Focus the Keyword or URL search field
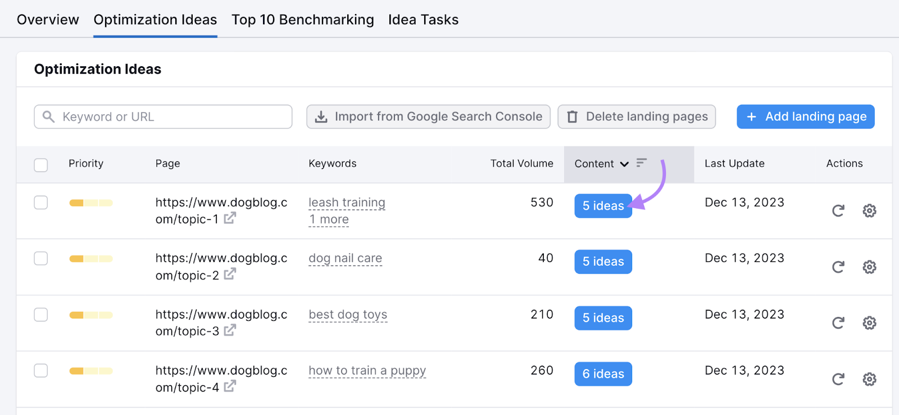The height and width of the screenshot is (415, 899). (x=169, y=117)
